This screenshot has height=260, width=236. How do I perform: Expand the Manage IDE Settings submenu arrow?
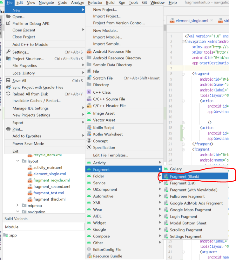[x=83, y=108]
